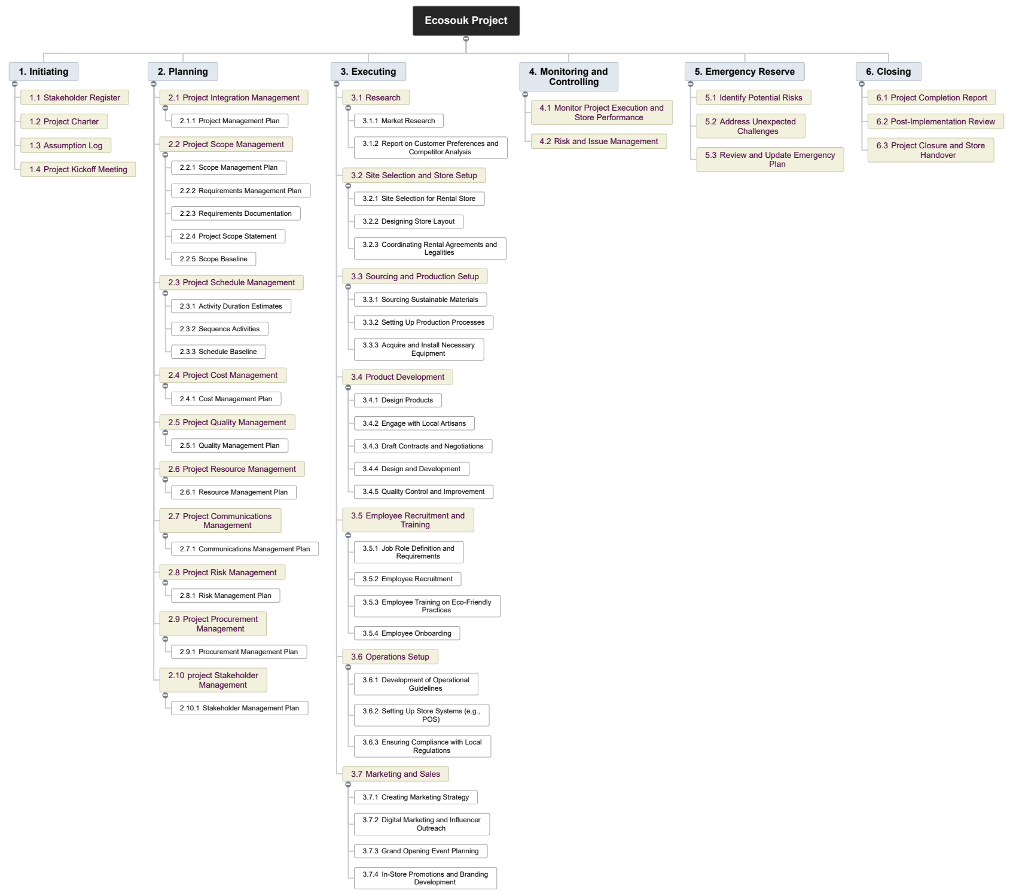Collapse 2.3 Project Schedule Management subtopics
Screen dimensions: 1013x891
(x=166, y=293)
